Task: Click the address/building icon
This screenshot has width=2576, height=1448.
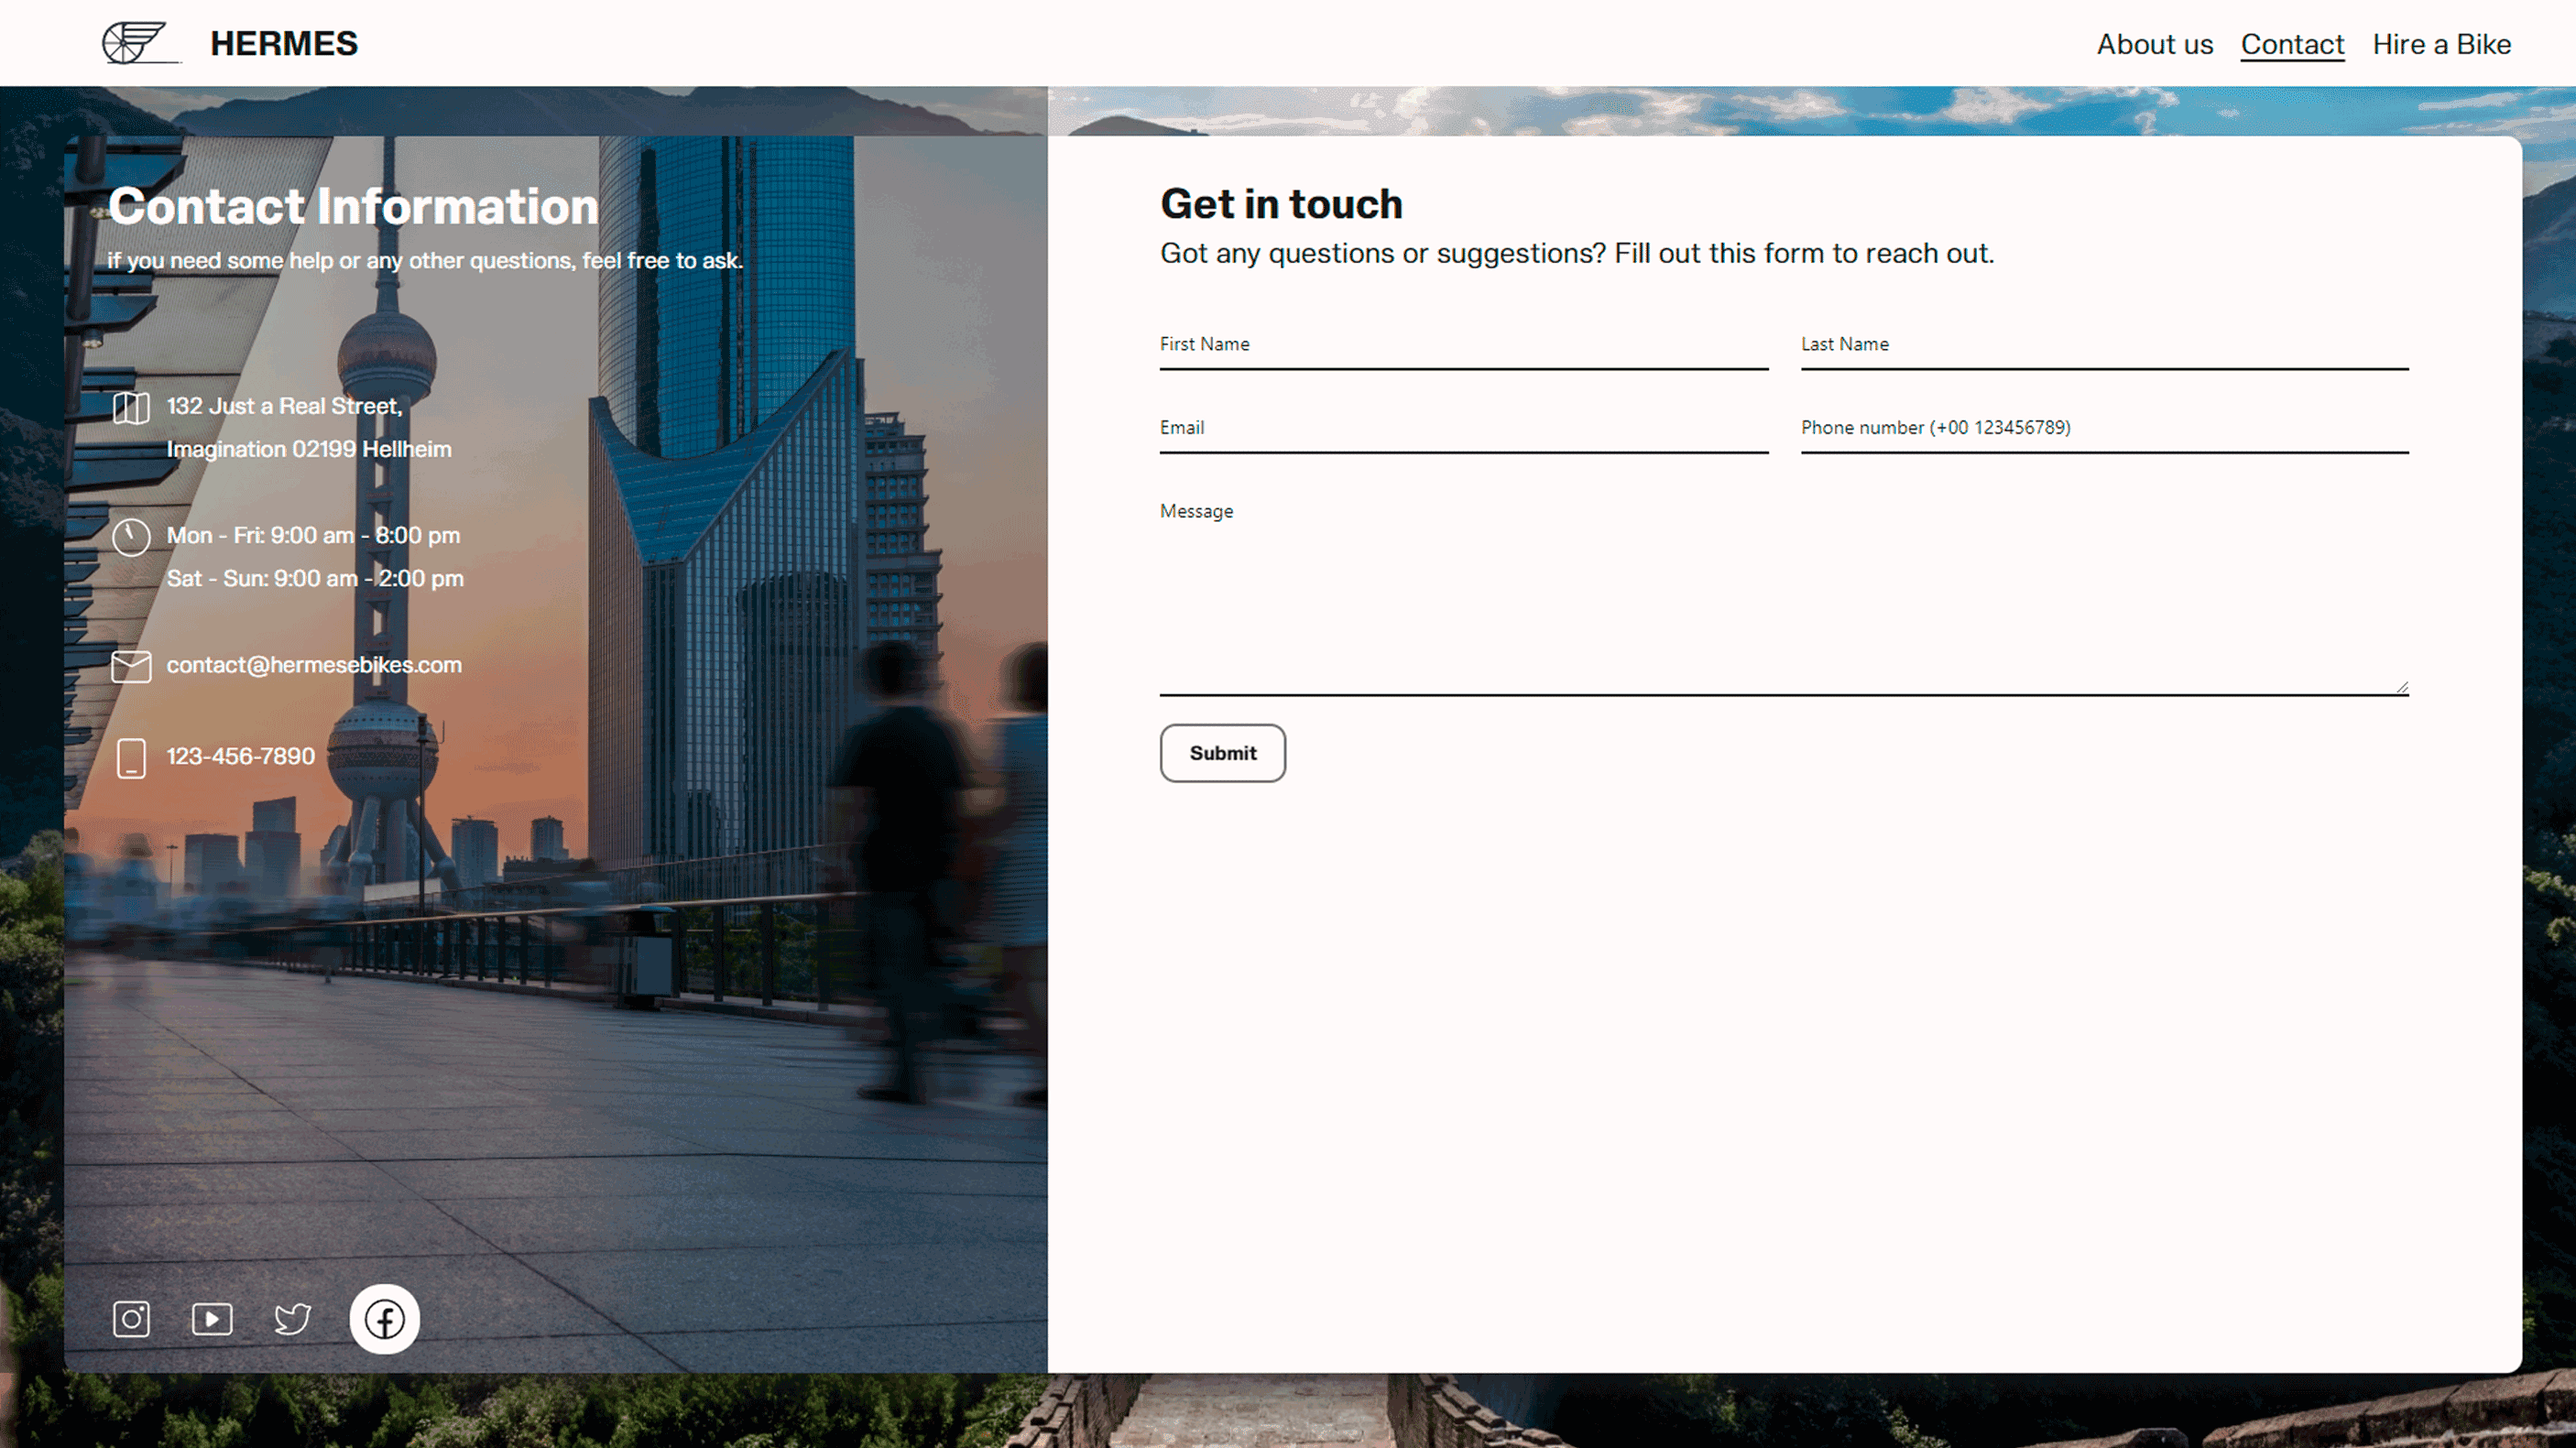Action: point(131,407)
